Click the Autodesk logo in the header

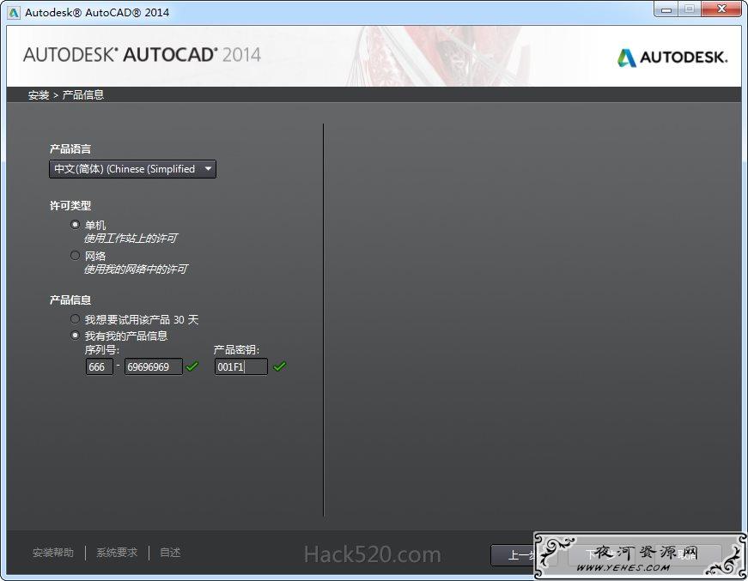[672, 57]
